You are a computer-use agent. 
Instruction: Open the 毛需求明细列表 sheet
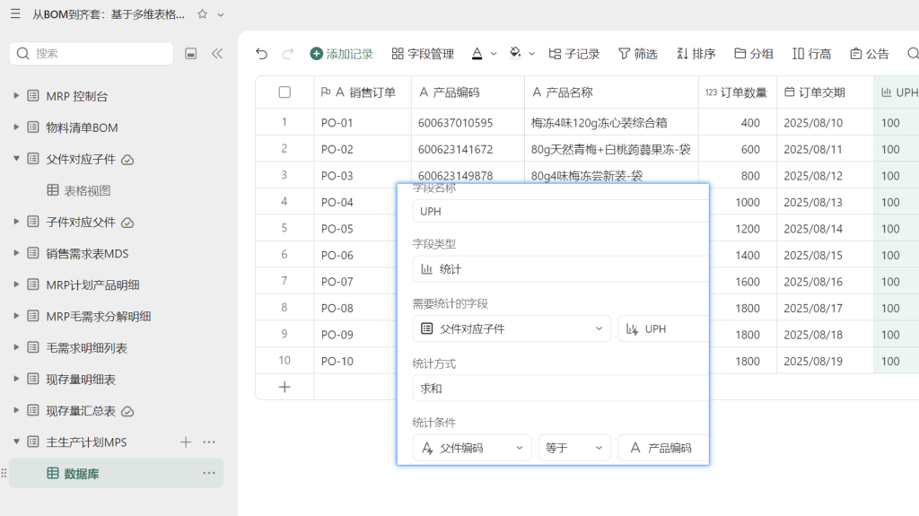(87, 348)
